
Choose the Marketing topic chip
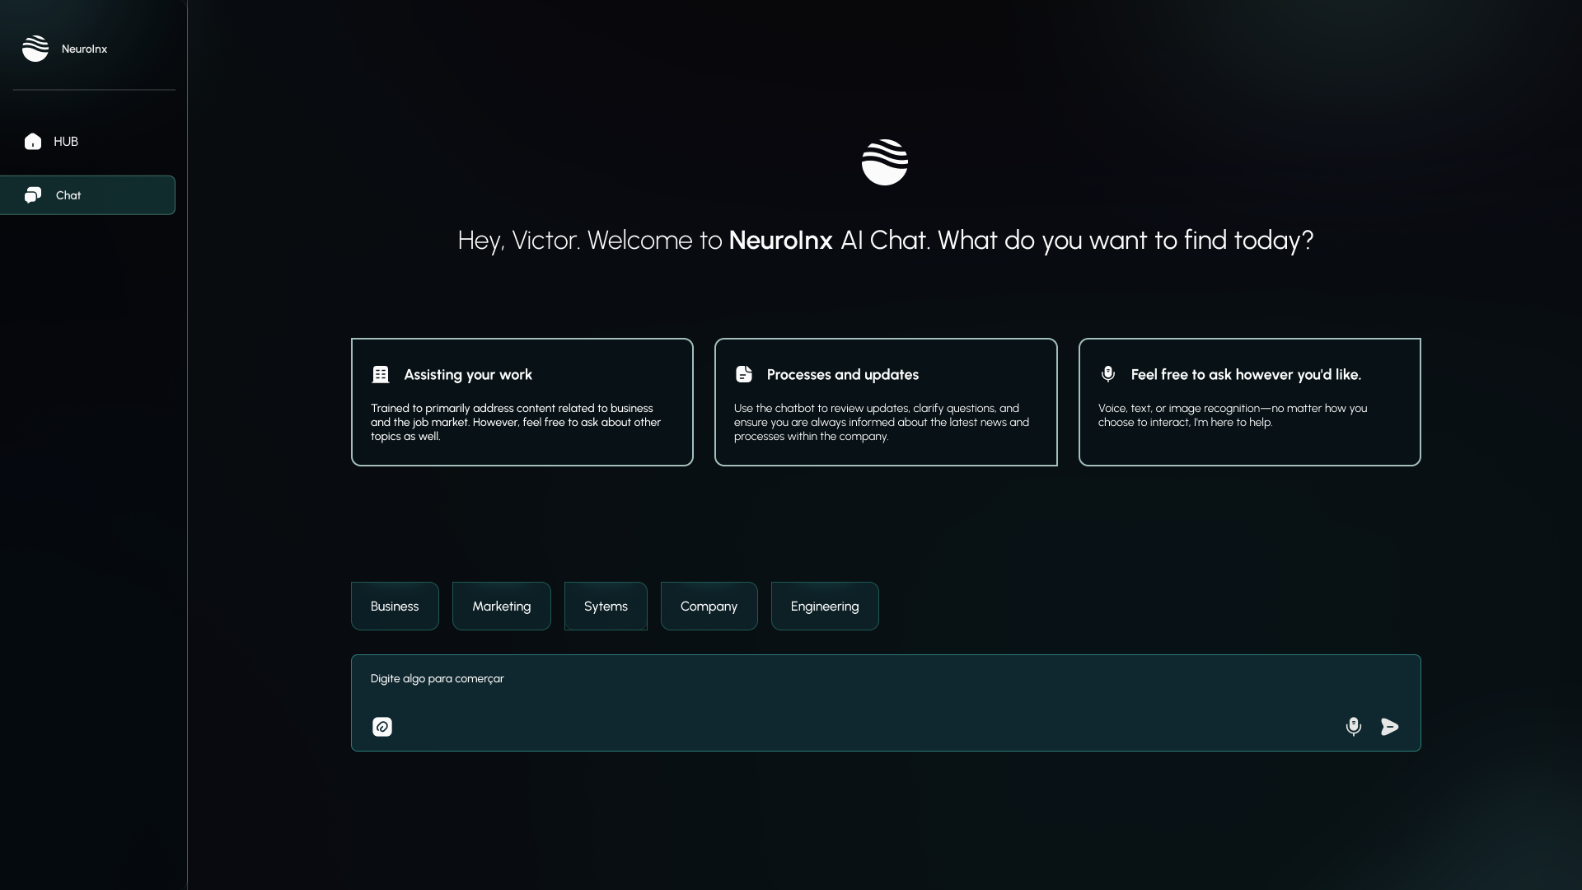pos(501,607)
